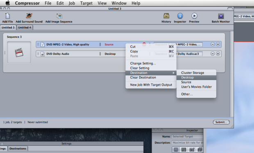Screen dimensions: 254x153
Task: Open the Help menu
Action: pos(136,3)
